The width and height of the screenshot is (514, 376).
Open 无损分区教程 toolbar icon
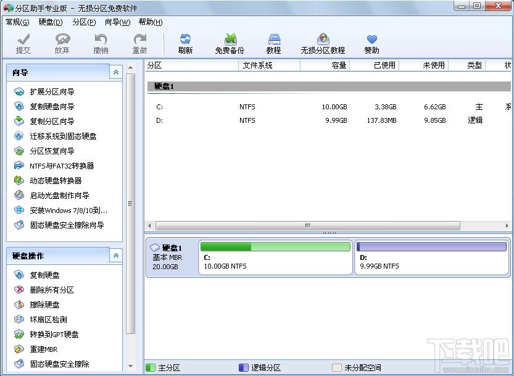(x=323, y=41)
